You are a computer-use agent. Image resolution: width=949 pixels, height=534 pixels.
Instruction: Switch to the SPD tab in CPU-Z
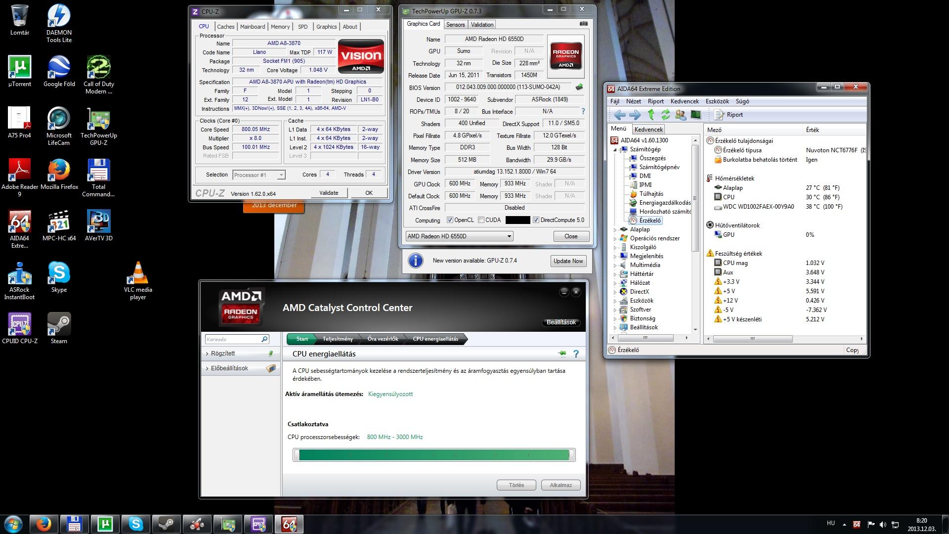[x=303, y=27]
